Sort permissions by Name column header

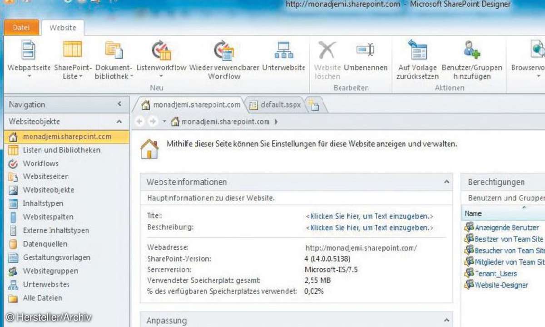point(503,213)
